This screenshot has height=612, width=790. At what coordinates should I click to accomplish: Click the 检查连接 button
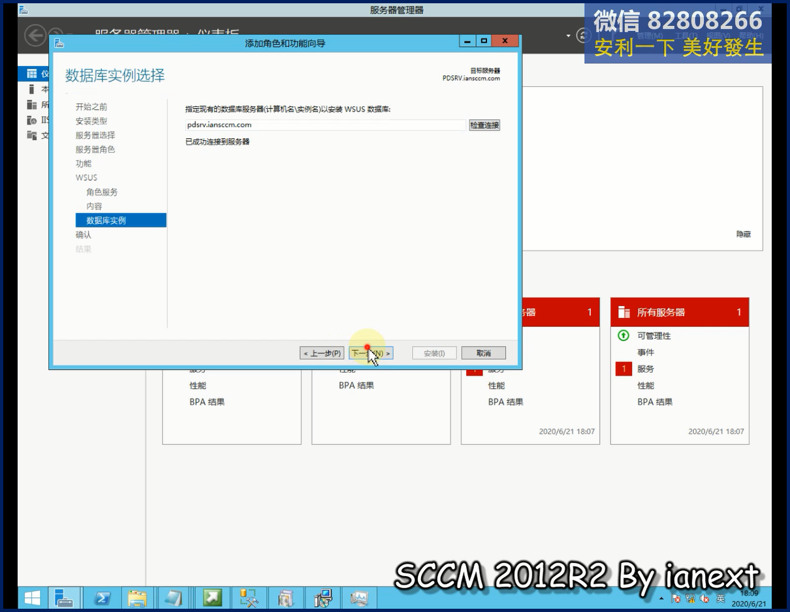(484, 125)
